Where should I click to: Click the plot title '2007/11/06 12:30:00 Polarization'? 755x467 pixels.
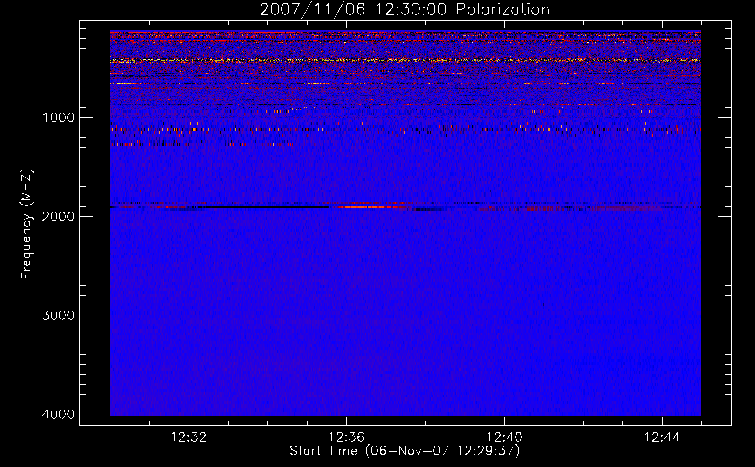(405, 9)
